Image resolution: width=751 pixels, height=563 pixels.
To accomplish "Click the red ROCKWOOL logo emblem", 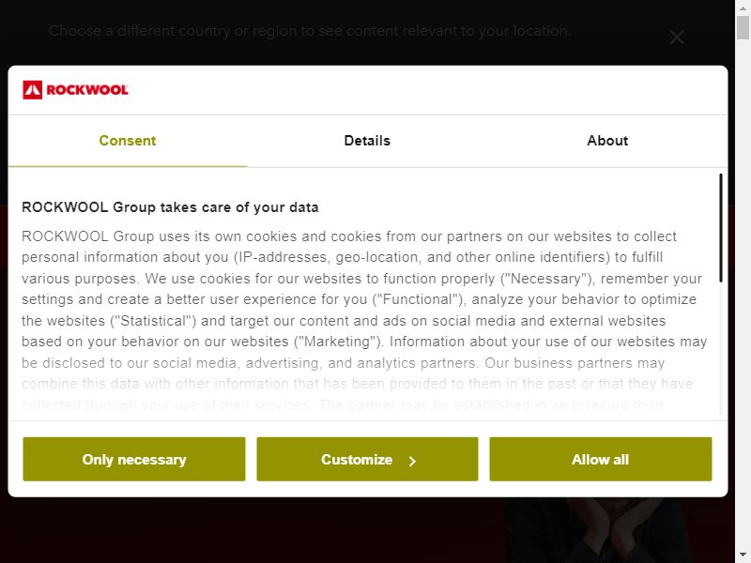I will pos(33,90).
